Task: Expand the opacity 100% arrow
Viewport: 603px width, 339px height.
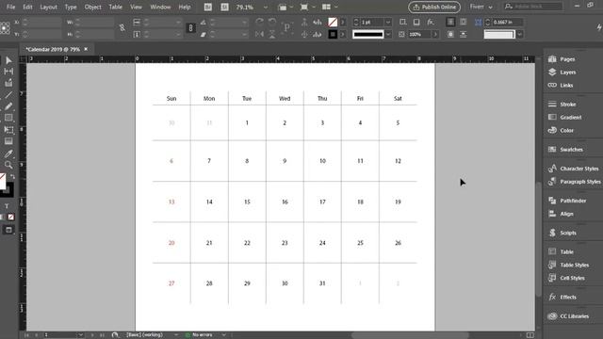Action: 435,34
